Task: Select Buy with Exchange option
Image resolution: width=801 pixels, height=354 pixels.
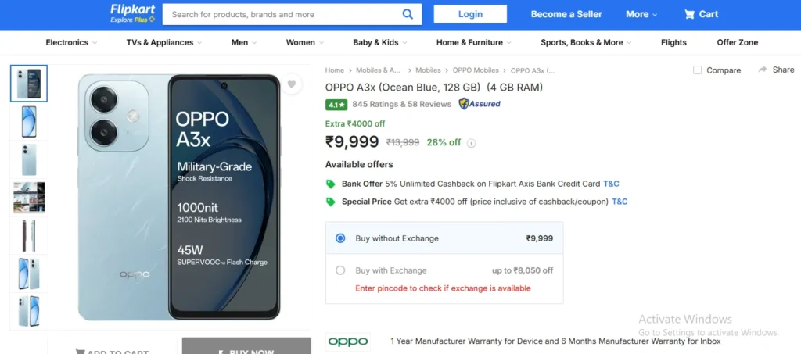Action: coord(340,270)
